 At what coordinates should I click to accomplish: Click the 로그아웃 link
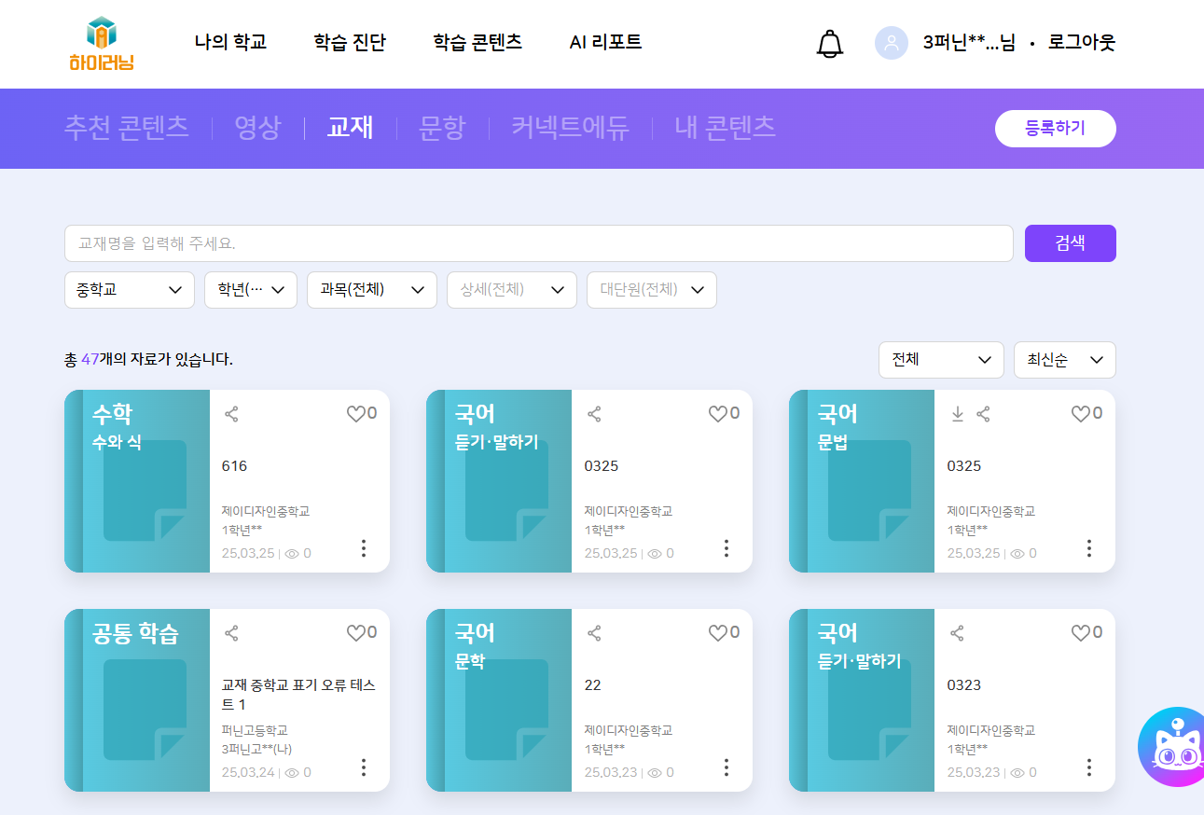(1082, 42)
